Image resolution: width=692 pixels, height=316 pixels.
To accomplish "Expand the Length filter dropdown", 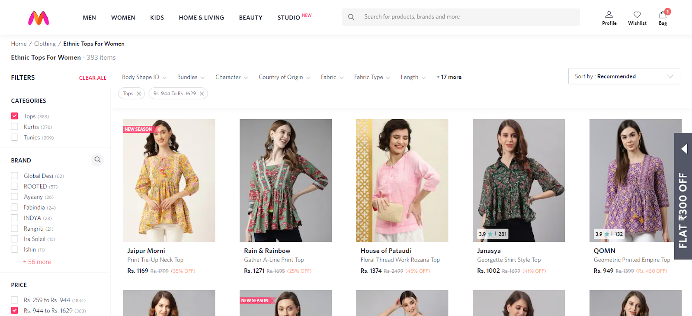I will (x=413, y=77).
